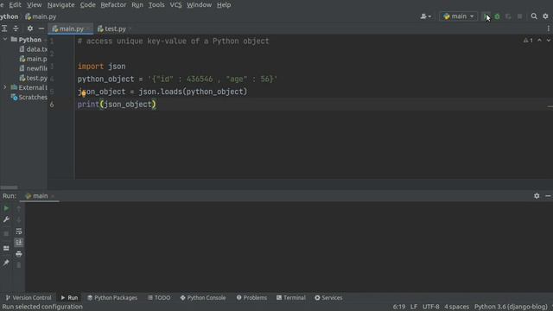553x311 pixels.
Task: Open run configuration wrench icon
Action: pos(6,219)
